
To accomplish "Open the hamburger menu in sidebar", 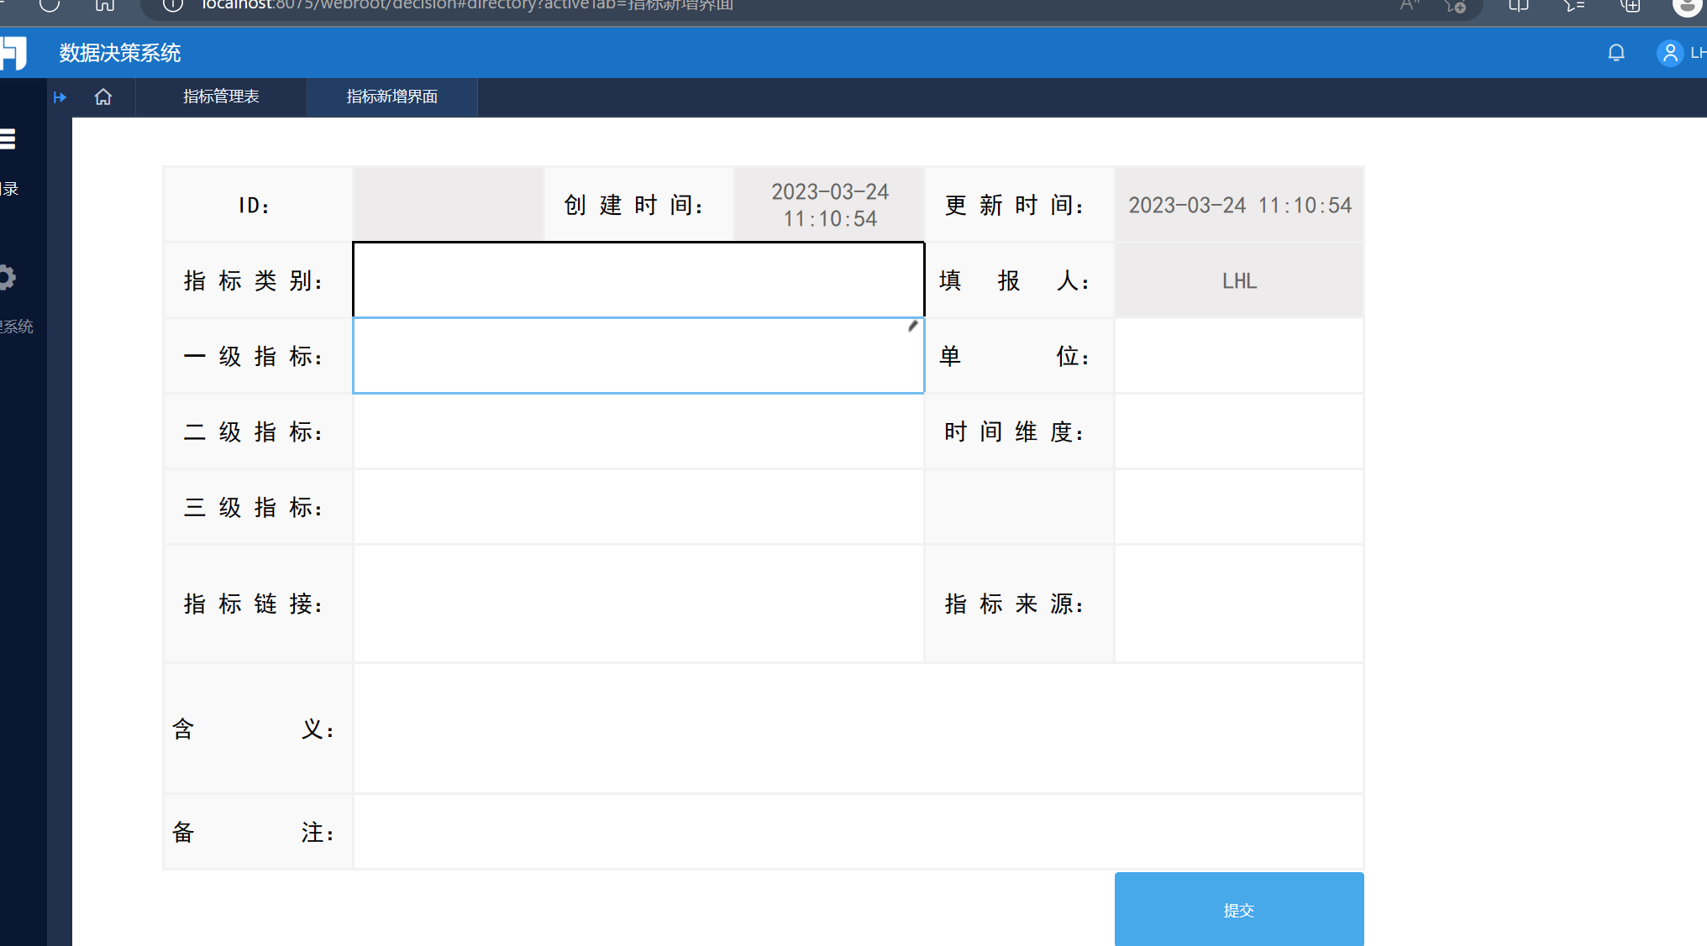I will pyautogui.click(x=8, y=139).
